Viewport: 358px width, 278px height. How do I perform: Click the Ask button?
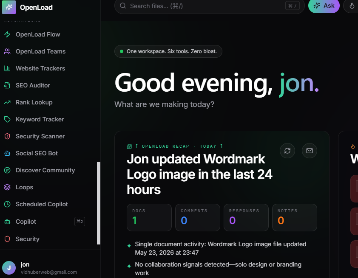(x=324, y=6)
